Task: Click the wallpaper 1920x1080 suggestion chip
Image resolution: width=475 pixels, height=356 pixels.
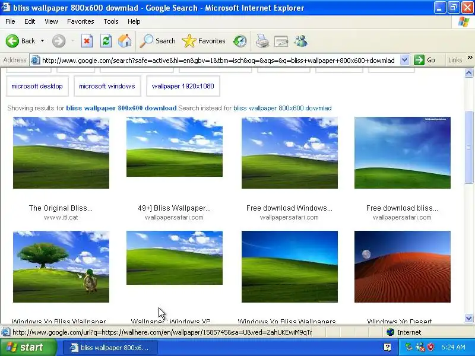Action: click(x=183, y=86)
